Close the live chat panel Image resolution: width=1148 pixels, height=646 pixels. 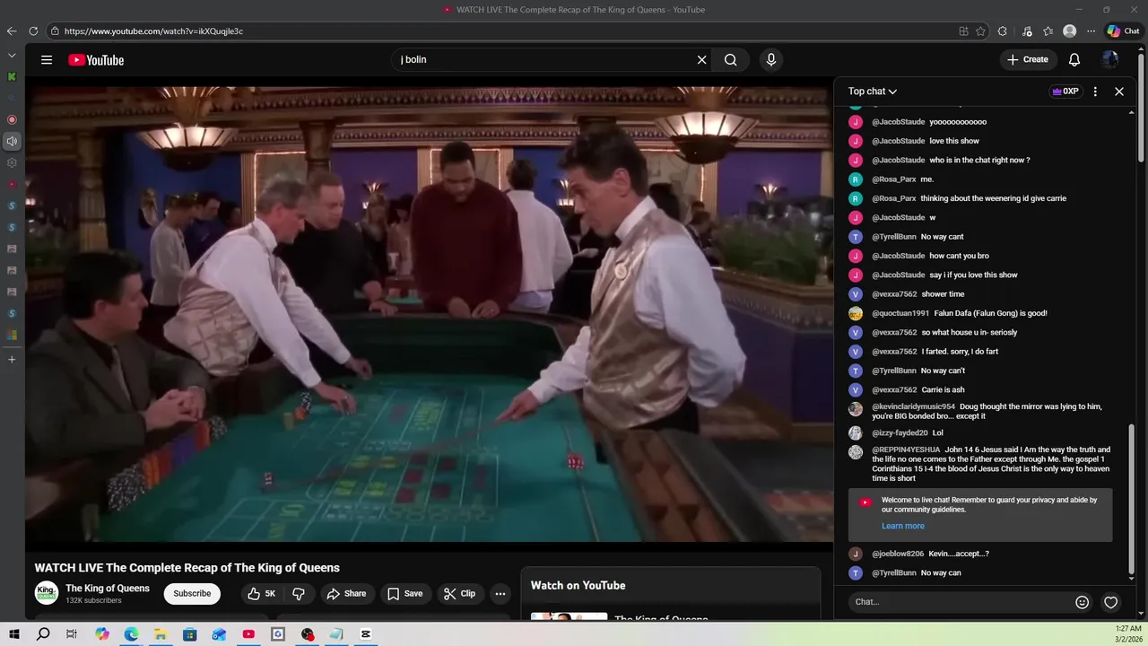[x=1119, y=92]
